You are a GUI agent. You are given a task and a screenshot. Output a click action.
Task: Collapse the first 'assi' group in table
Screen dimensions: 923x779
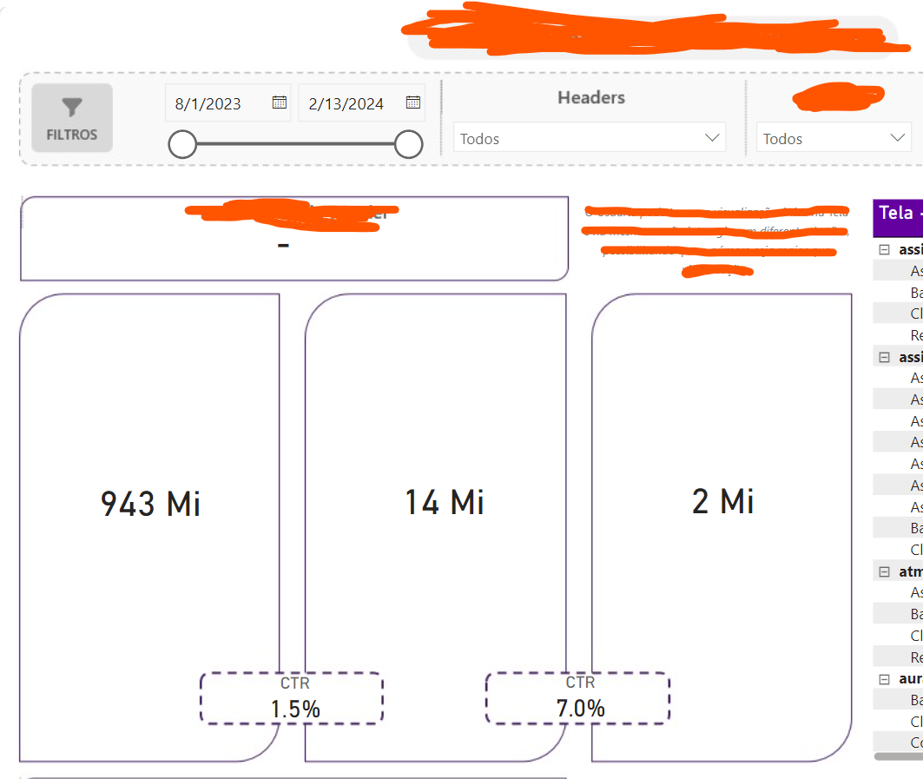884,249
